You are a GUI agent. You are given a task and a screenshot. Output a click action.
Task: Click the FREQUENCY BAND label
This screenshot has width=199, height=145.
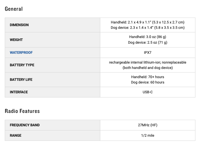[x=24, y=125]
